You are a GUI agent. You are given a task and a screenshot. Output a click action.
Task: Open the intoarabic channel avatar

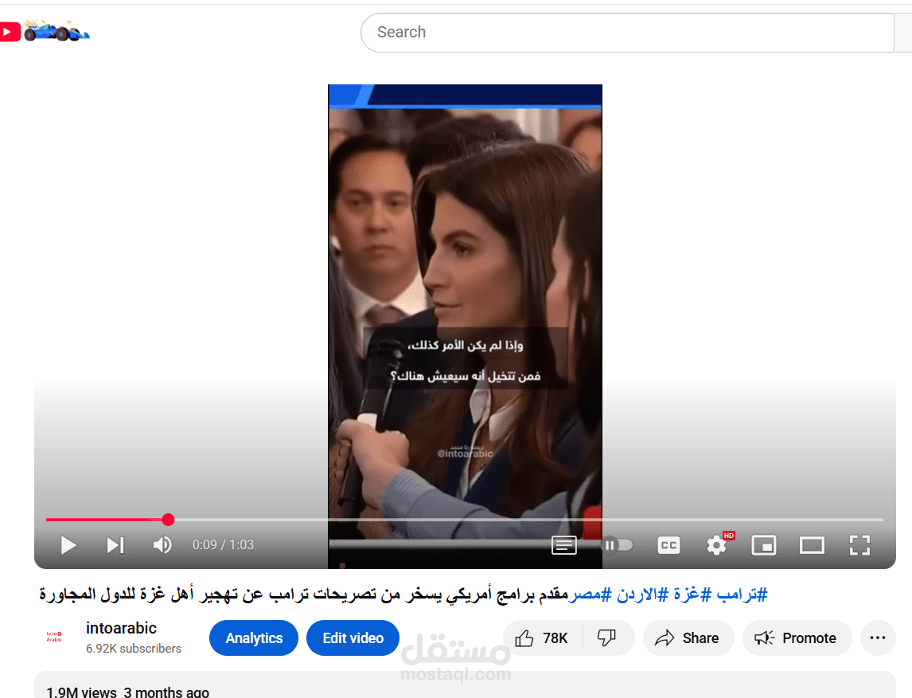tap(54, 637)
